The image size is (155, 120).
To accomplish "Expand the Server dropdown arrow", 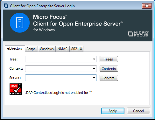I will click(x=94, y=78).
